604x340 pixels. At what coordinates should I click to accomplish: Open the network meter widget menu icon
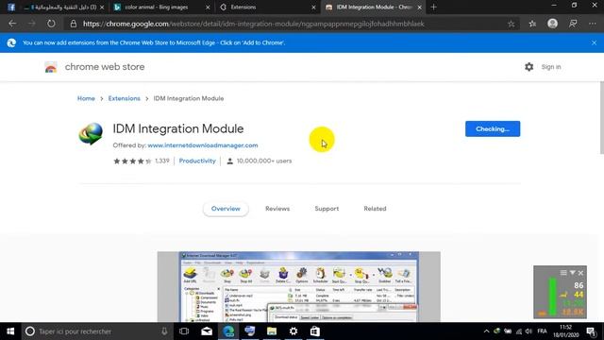tap(563, 273)
